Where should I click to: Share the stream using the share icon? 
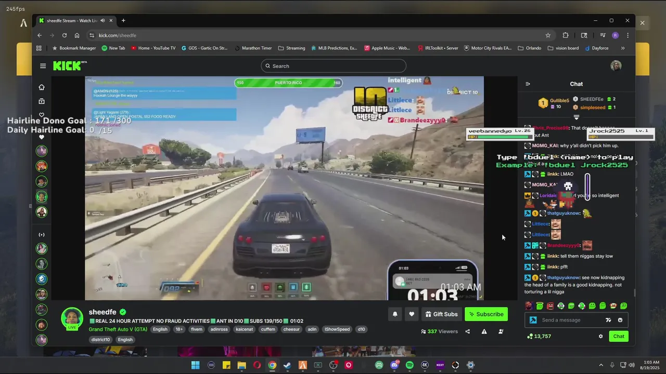tap(467, 331)
